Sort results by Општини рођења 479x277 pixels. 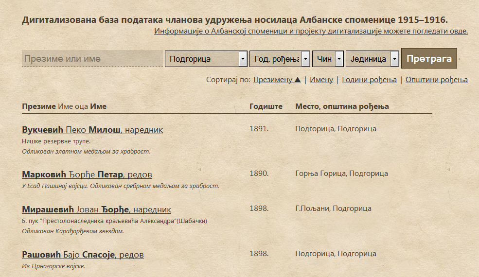click(437, 80)
